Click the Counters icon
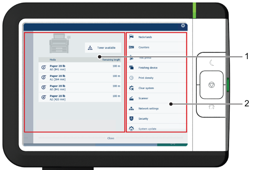This screenshot has height=170, width=255. [132, 47]
